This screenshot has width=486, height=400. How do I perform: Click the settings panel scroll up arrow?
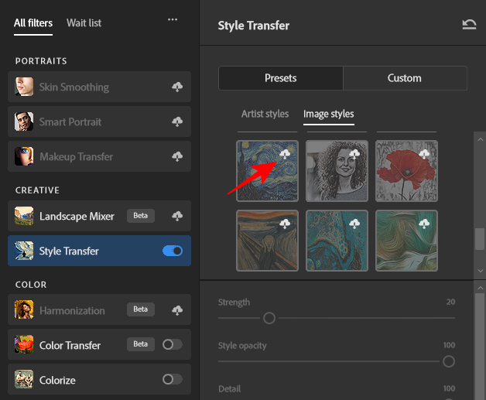pos(480,288)
